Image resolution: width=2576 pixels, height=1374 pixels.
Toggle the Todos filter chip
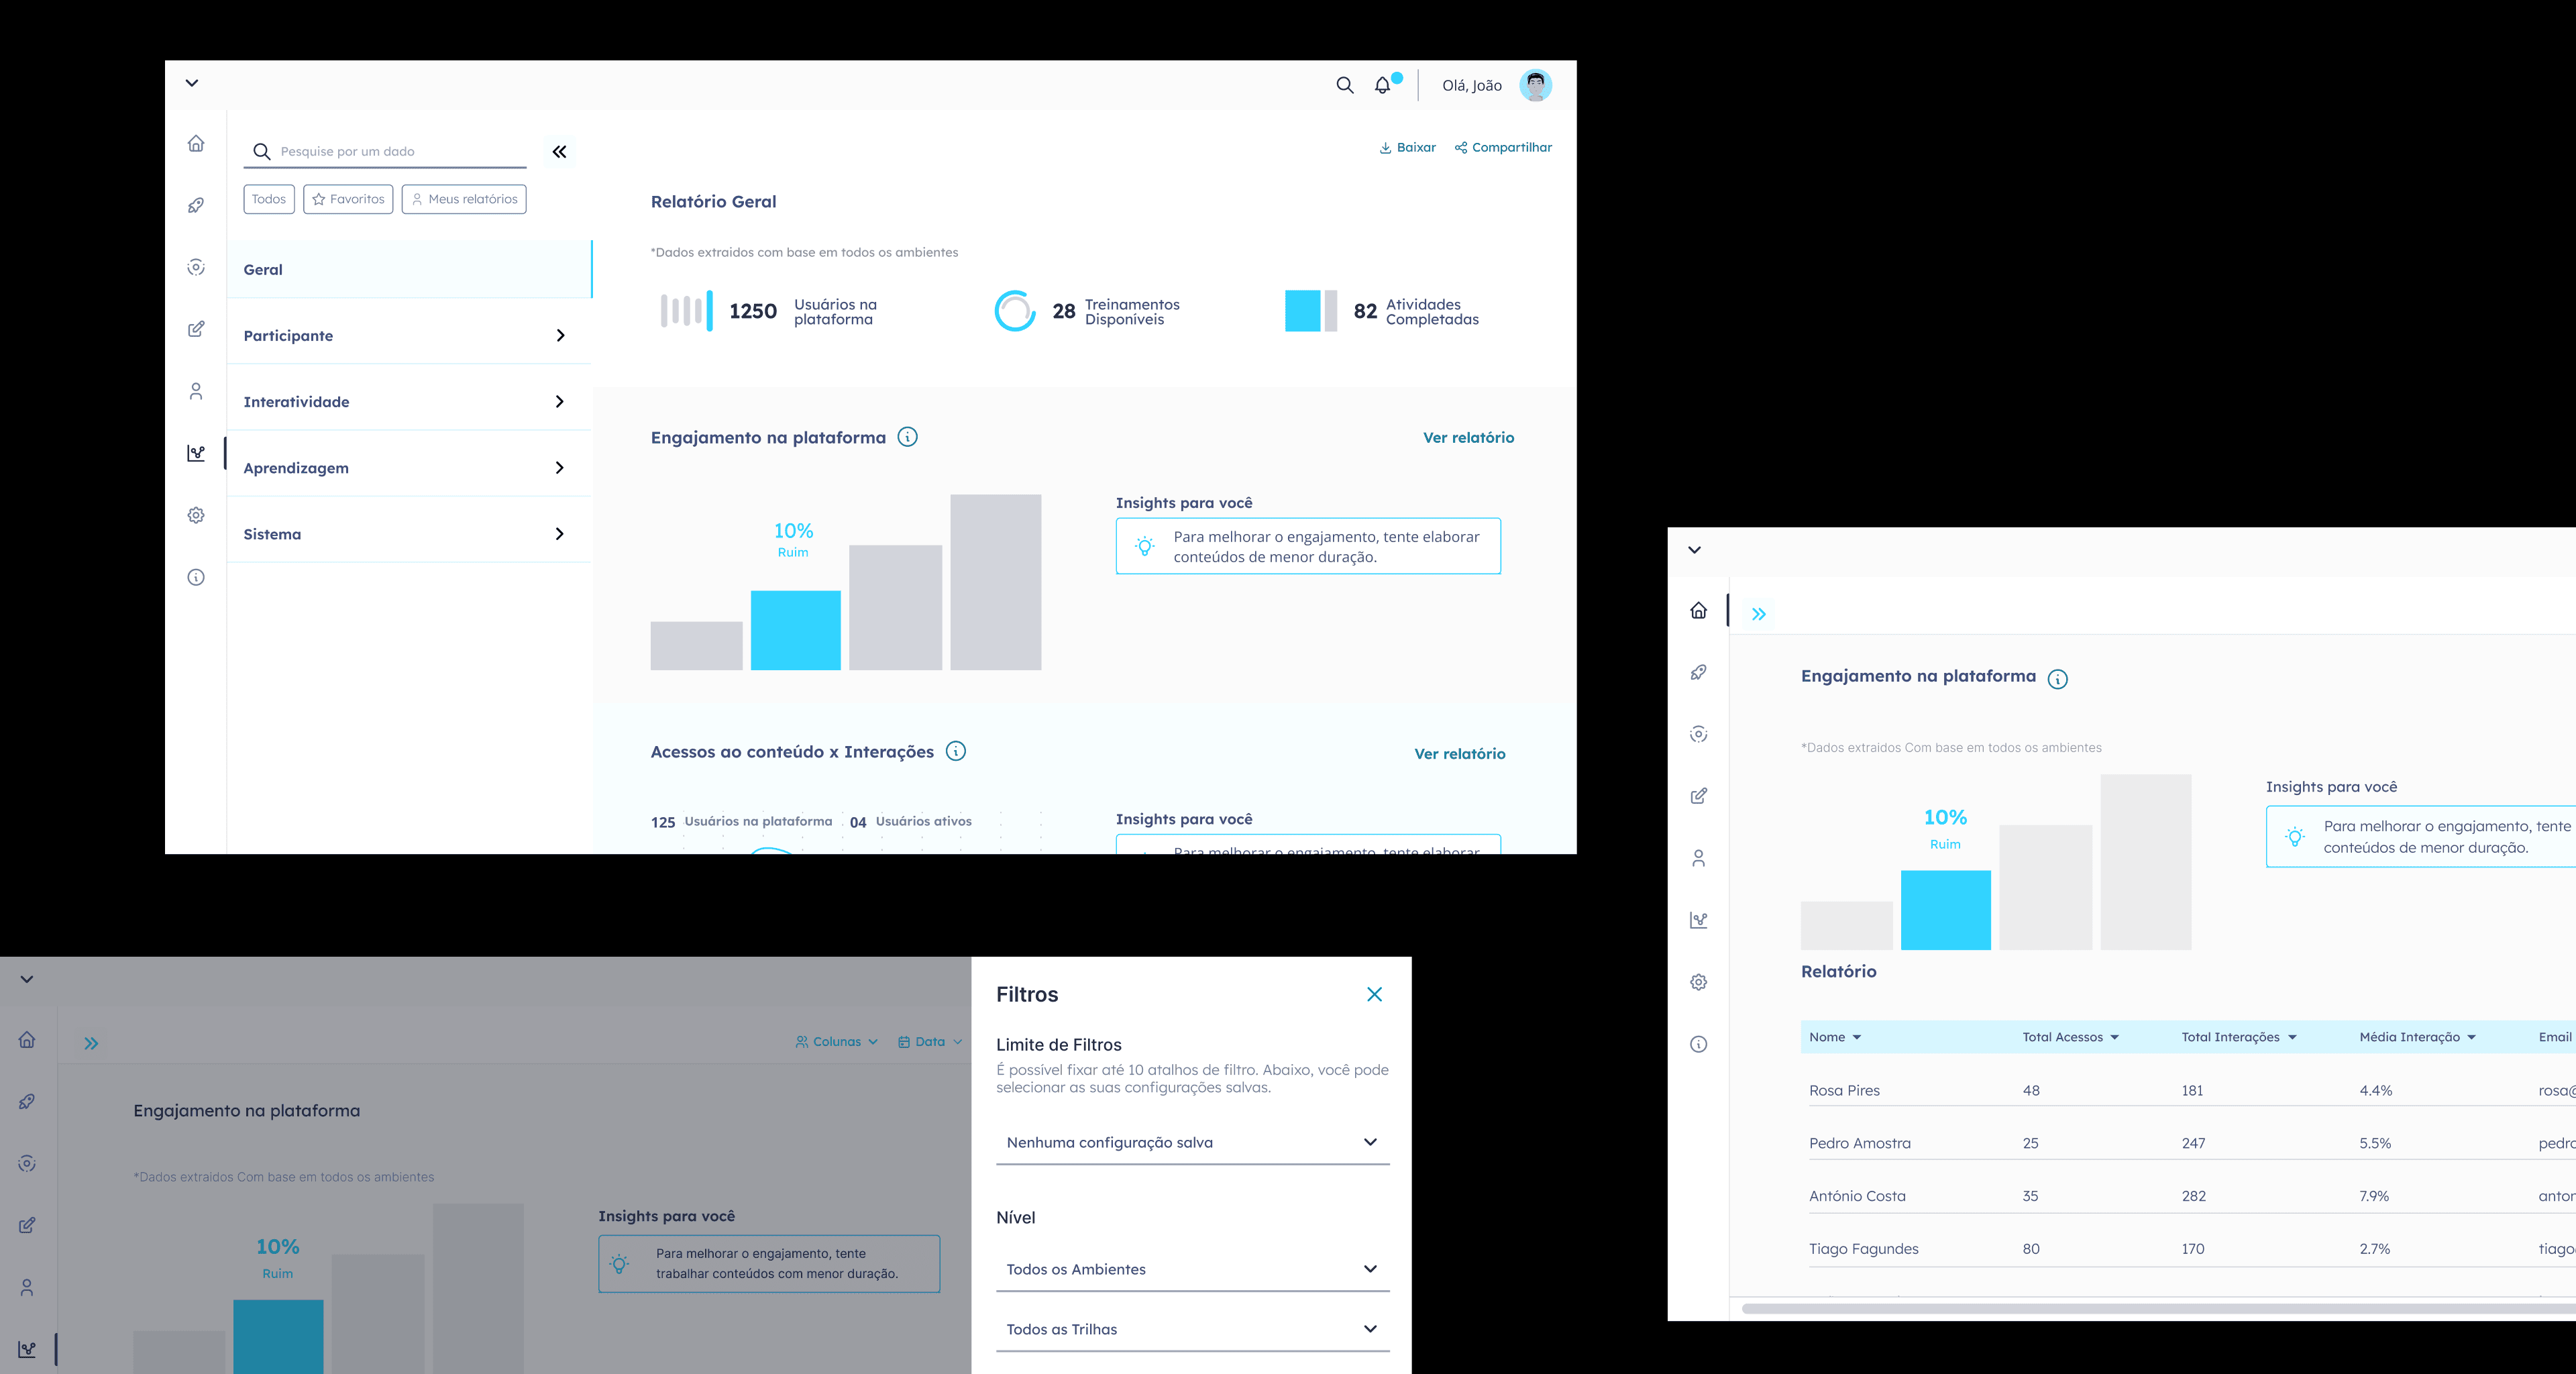click(269, 199)
